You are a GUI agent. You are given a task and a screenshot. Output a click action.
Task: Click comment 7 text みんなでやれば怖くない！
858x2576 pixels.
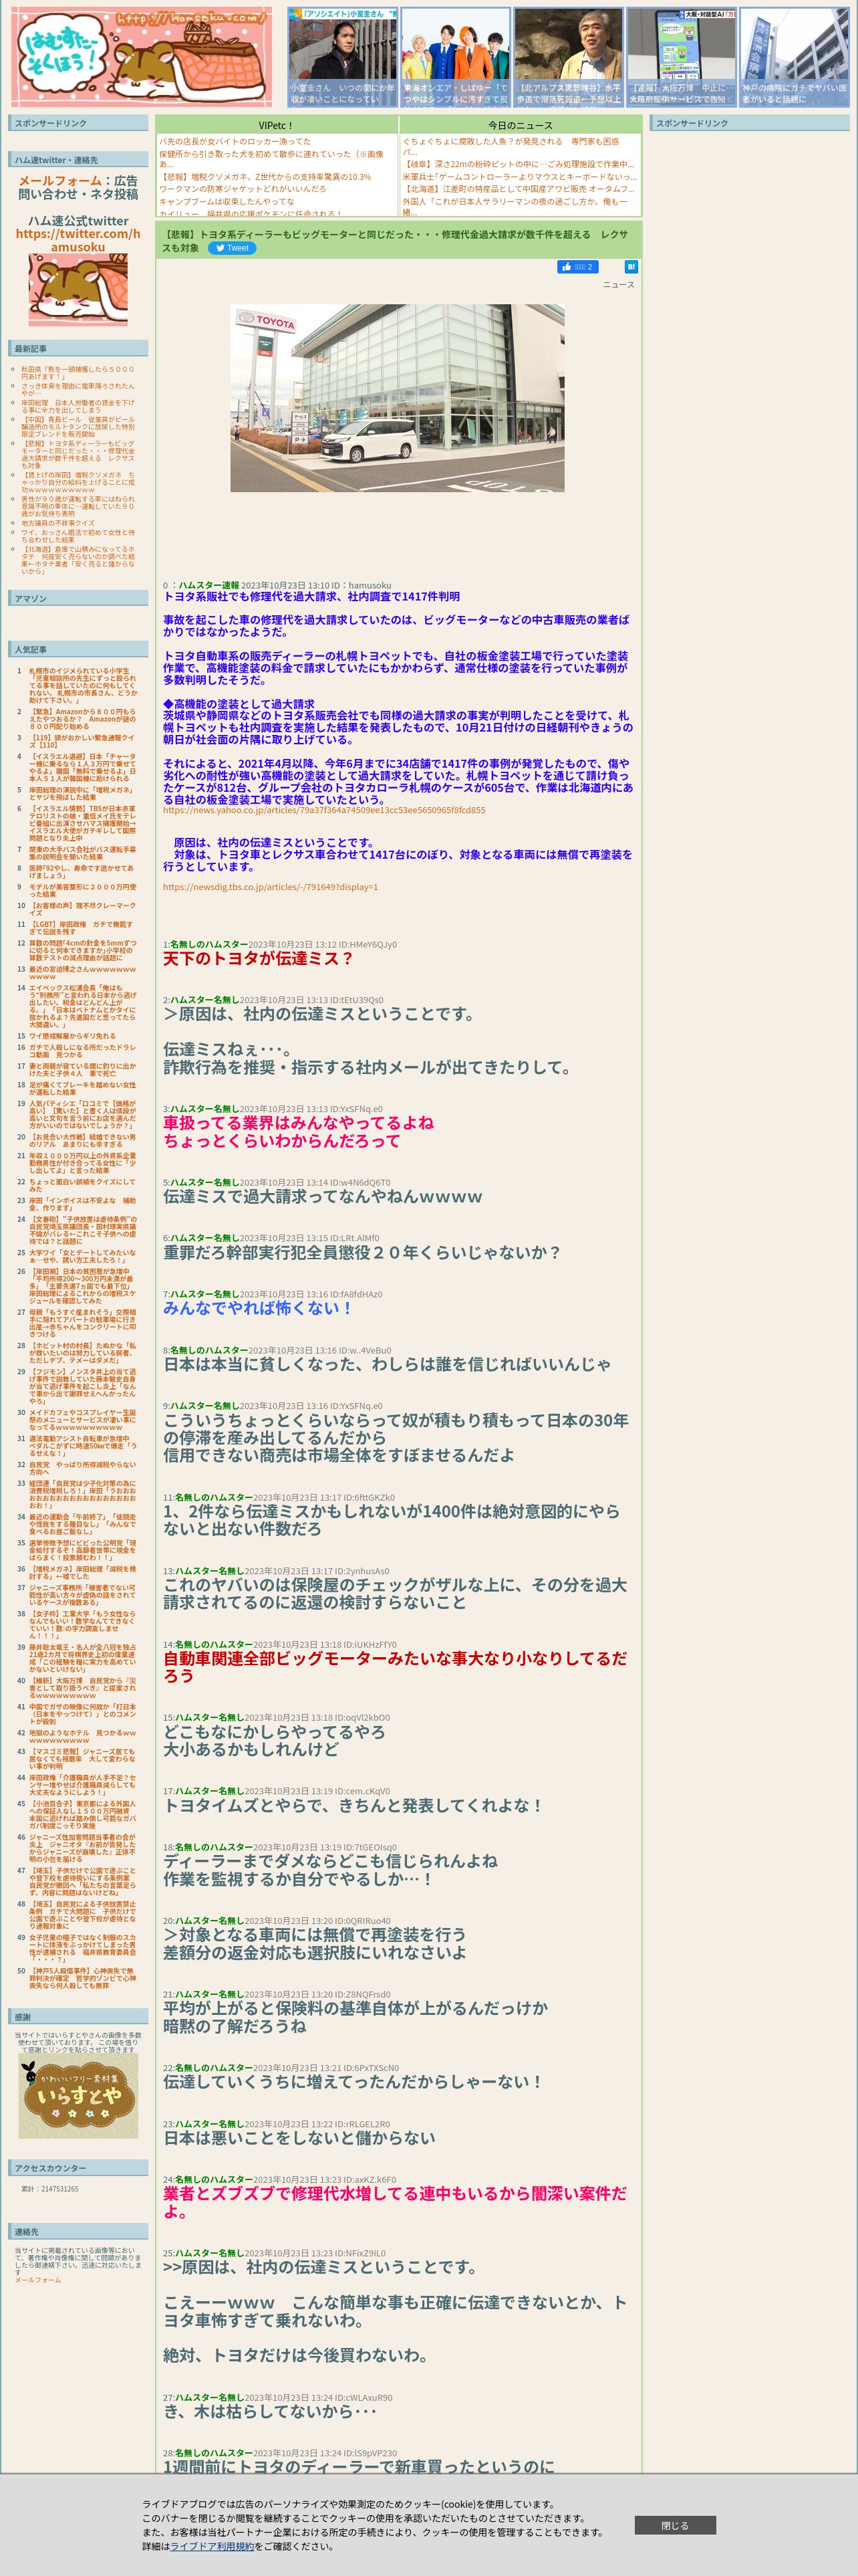pos(258,1308)
